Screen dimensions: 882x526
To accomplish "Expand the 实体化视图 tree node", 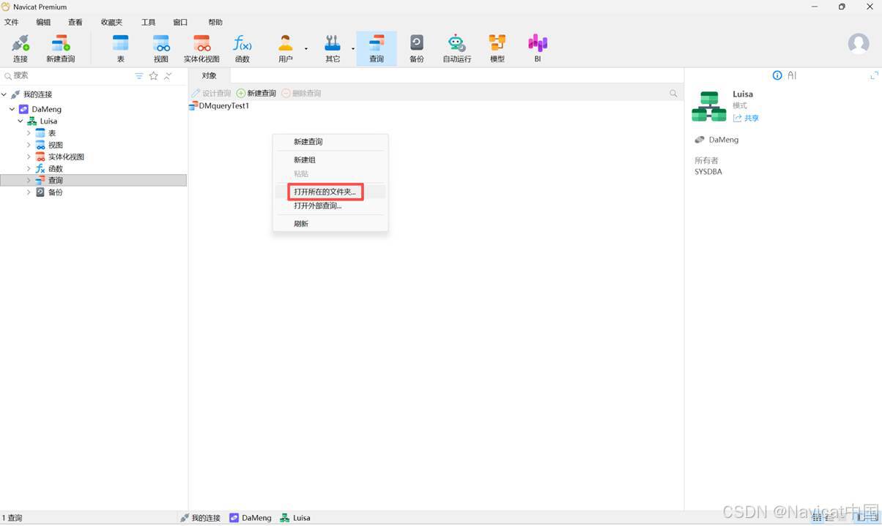I will click(x=29, y=157).
